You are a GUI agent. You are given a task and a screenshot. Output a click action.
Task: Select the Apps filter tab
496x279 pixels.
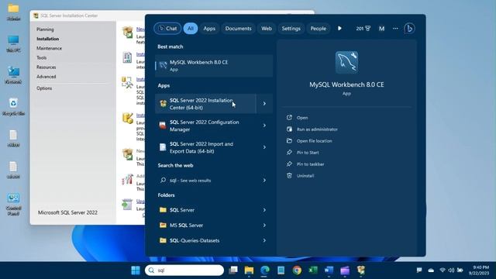209,29
